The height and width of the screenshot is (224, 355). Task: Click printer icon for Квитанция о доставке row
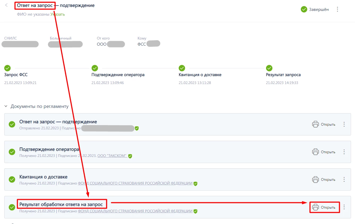coord(315,179)
